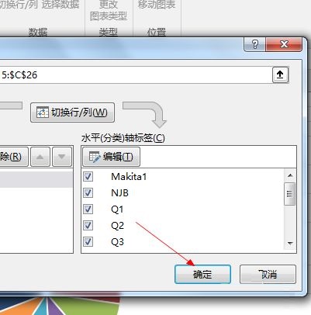Click the 切换行/列 ribbon command behind the dialog

[x=19, y=5]
